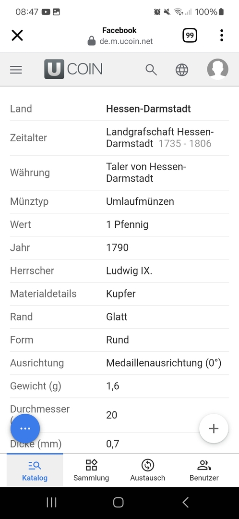
Task: Close the in-app browser with X
Action: point(17,35)
